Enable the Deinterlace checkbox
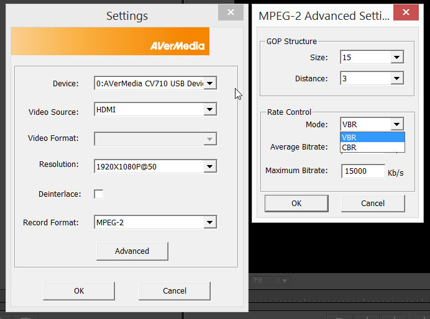Screen dimensions: 430x319 pos(99,194)
